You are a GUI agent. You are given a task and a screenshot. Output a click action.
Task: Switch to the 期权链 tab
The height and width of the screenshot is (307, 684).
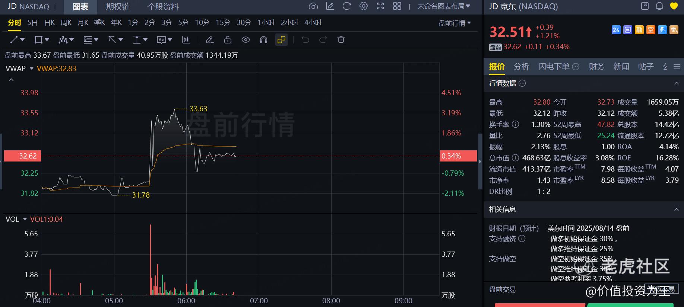click(118, 7)
